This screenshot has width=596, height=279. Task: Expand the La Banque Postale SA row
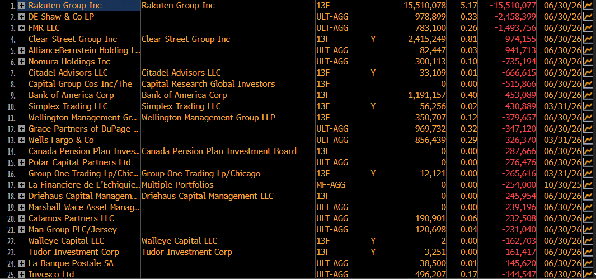(22, 263)
